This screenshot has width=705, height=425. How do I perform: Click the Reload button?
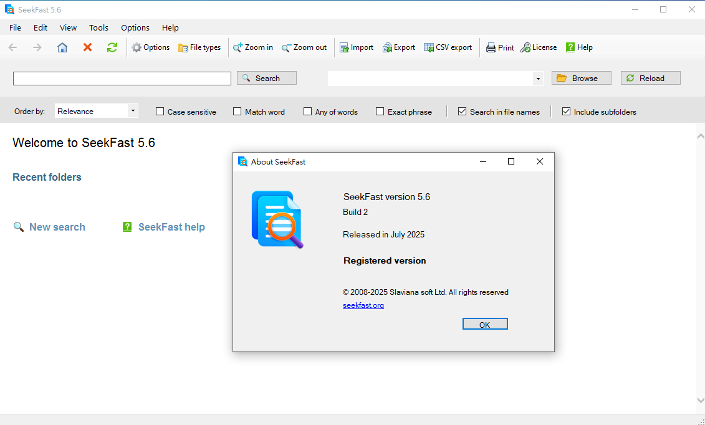point(651,78)
